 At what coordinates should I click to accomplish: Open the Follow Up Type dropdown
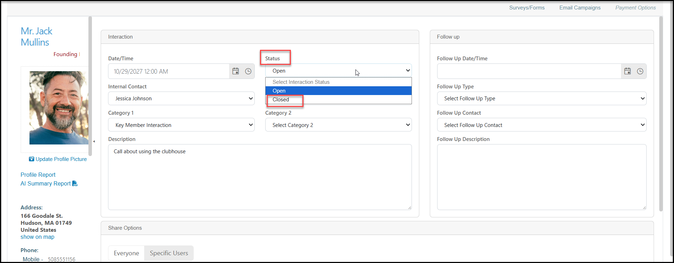click(x=542, y=99)
